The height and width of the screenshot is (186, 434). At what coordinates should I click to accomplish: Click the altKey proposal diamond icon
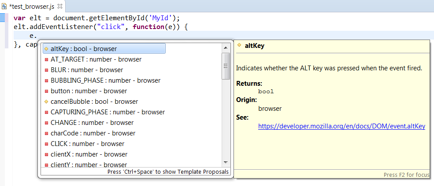pos(46,49)
